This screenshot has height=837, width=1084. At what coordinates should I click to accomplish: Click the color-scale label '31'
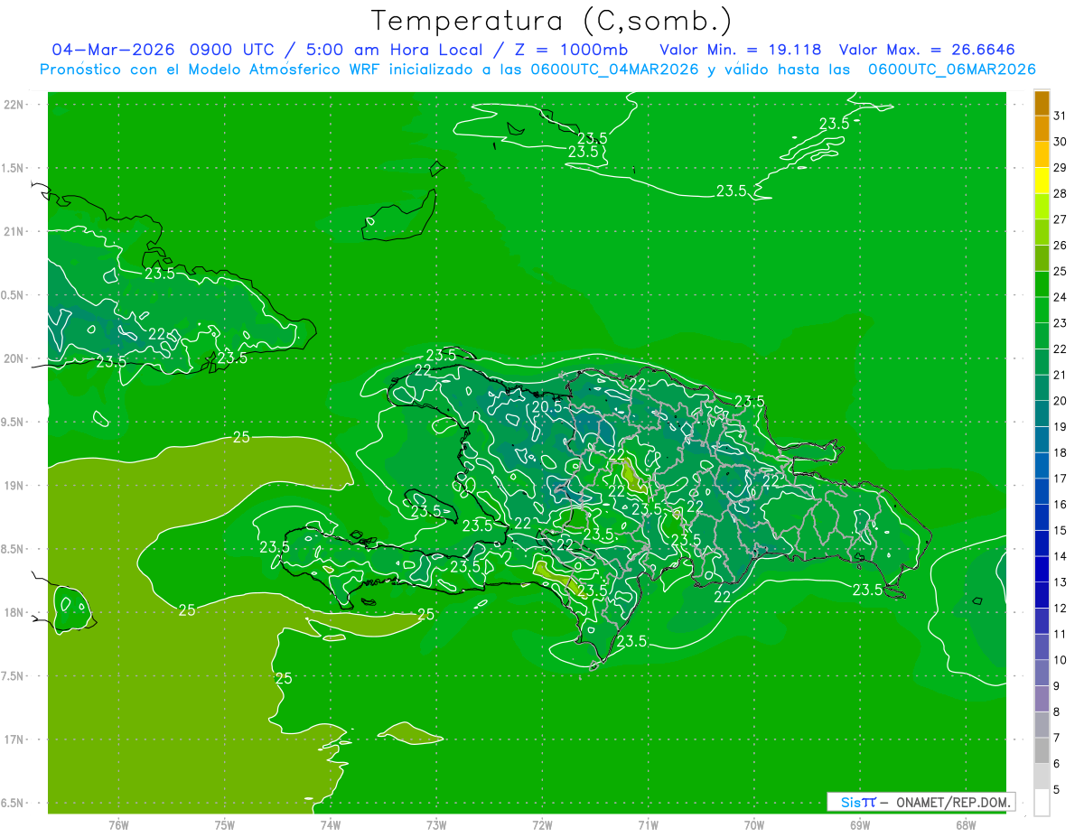click(1061, 116)
